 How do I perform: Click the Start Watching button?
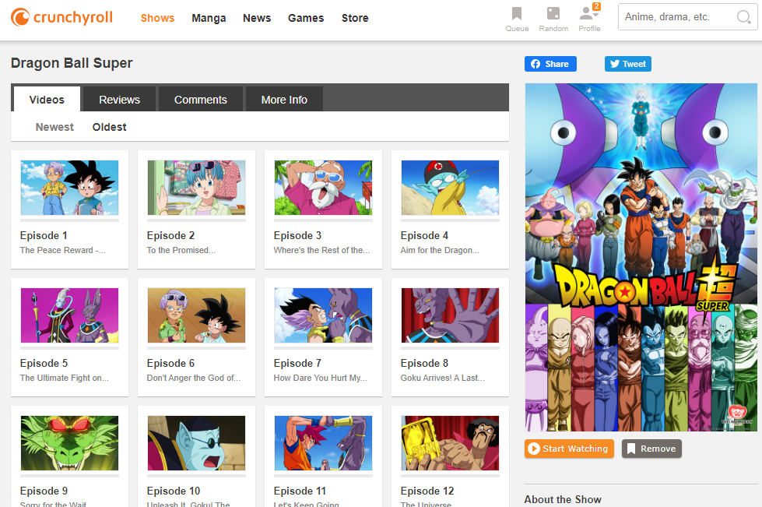(569, 449)
